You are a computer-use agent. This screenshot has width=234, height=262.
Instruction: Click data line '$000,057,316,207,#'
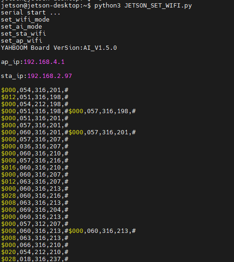pyautogui.click(x=35, y=139)
